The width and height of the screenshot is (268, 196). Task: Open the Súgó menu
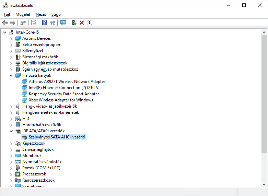[x=56, y=14]
